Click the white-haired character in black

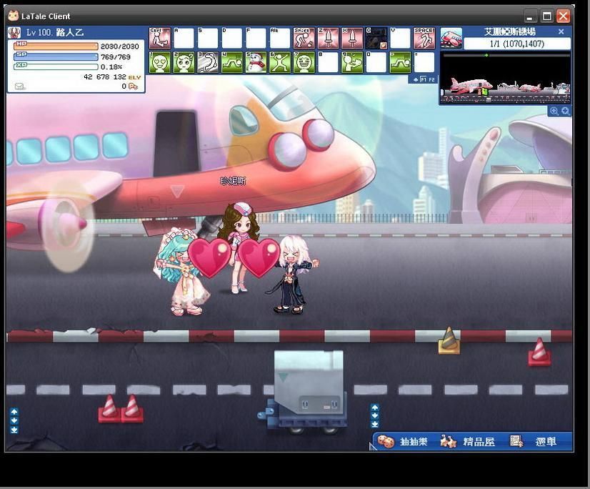tap(293, 275)
